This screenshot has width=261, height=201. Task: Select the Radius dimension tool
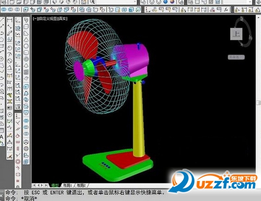[x=10, y=48]
